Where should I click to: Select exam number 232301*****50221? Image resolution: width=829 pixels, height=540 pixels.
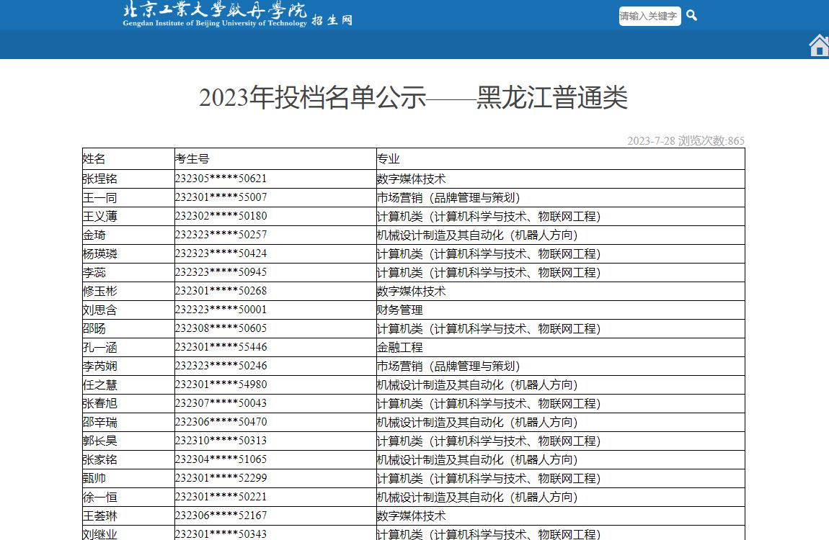(221, 497)
